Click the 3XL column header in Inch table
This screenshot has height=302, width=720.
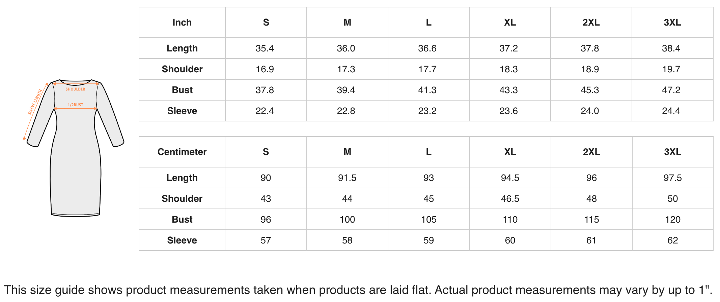tap(672, 23)
